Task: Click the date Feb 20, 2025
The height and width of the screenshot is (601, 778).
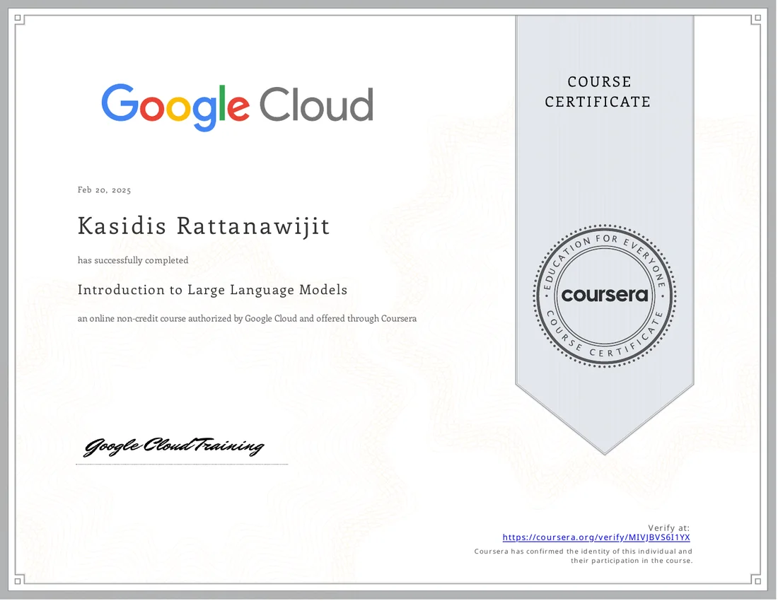Action: click(104, 190)
